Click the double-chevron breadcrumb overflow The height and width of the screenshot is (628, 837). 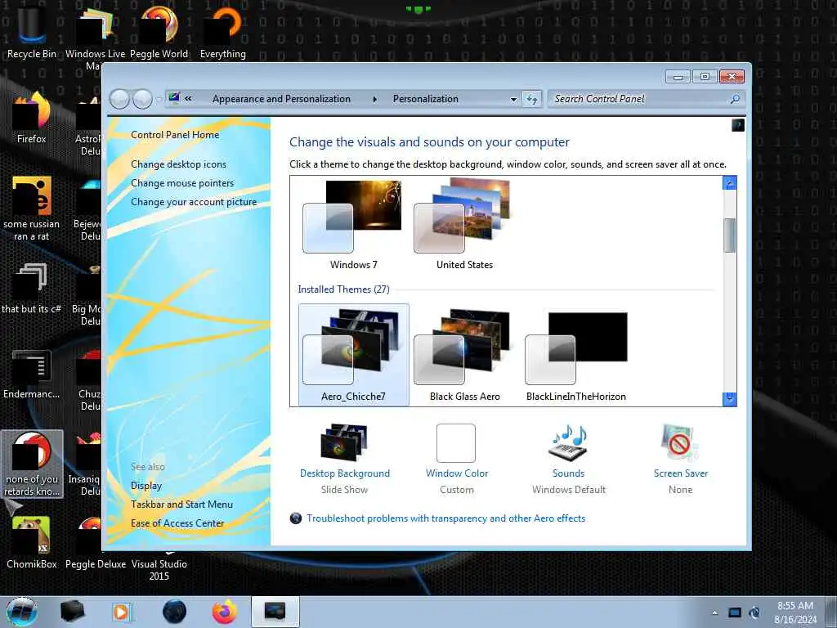click(x=188, y=98)
